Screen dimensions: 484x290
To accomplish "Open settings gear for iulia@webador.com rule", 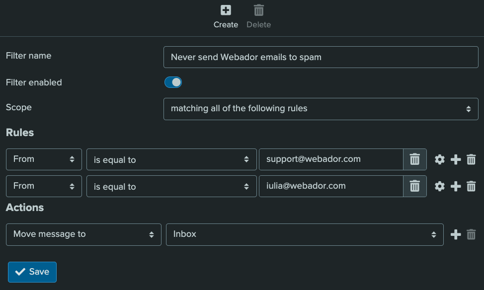I will point(440,186).
